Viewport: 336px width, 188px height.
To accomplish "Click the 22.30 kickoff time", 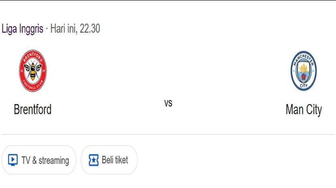I will [x=90, y=29].
